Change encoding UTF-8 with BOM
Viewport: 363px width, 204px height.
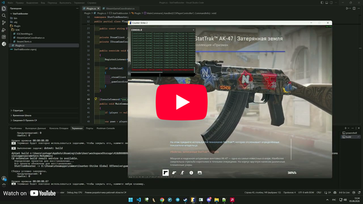306,193
